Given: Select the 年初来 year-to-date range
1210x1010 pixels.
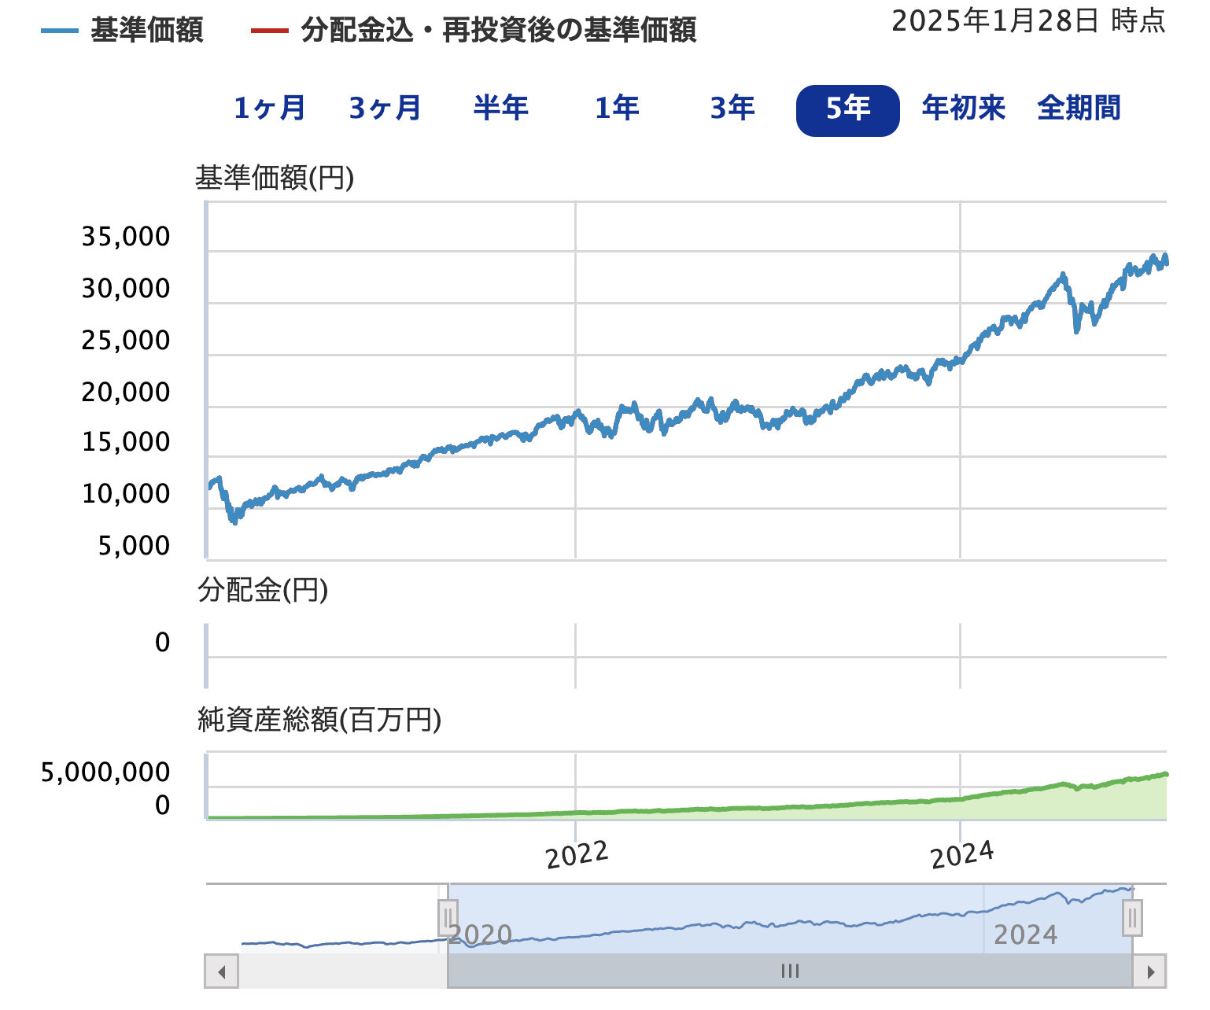Looking at the screenshot, I should (x=963, y=109).
